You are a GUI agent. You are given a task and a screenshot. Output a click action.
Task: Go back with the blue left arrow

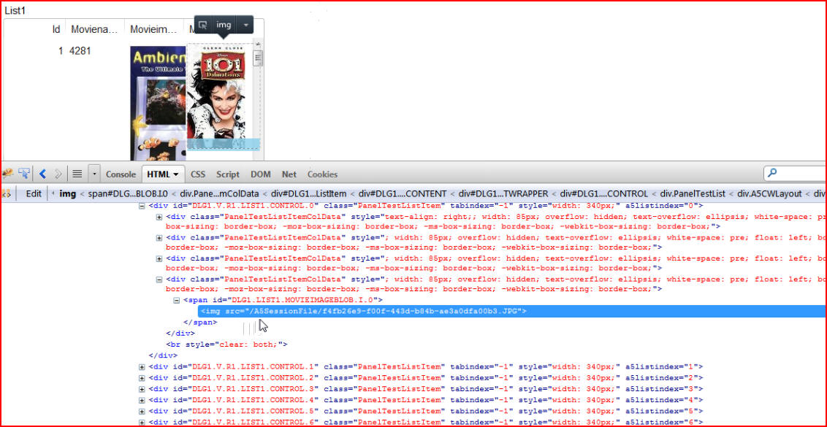click(42, 174)
